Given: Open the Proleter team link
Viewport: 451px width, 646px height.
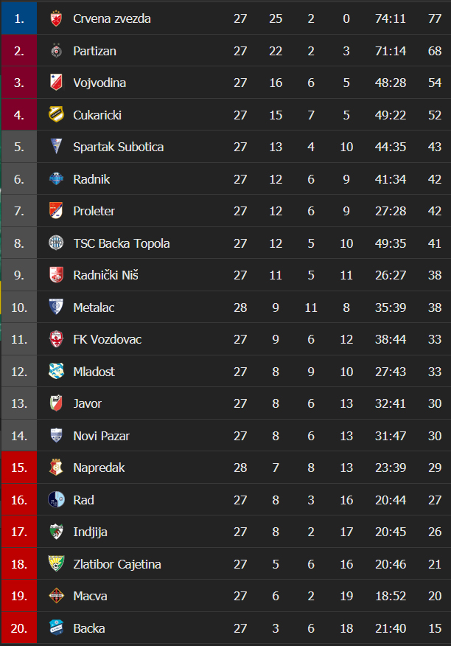Looking at the screenshot, I should [94, 211].
